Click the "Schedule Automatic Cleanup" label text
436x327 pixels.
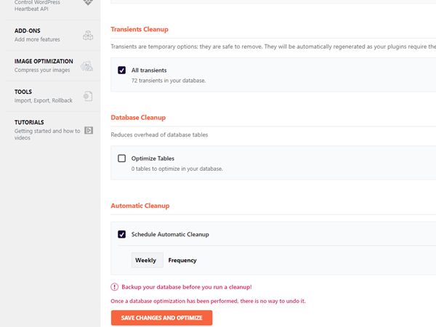pos(170,235)
